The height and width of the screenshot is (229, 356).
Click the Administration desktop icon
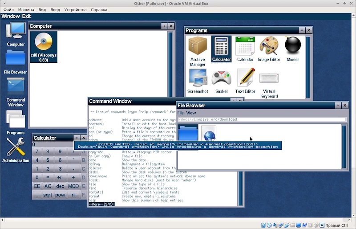(x=16, y=150)
